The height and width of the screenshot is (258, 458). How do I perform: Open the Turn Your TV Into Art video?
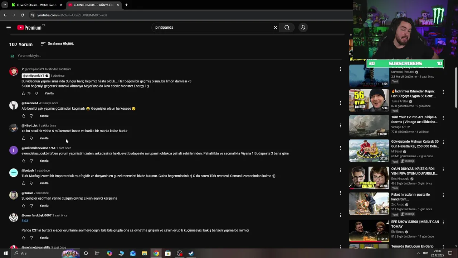(369, 126)
